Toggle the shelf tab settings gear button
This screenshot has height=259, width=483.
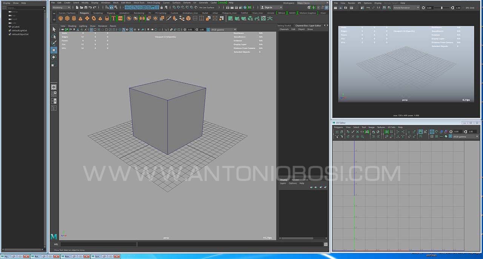point(54,19)
